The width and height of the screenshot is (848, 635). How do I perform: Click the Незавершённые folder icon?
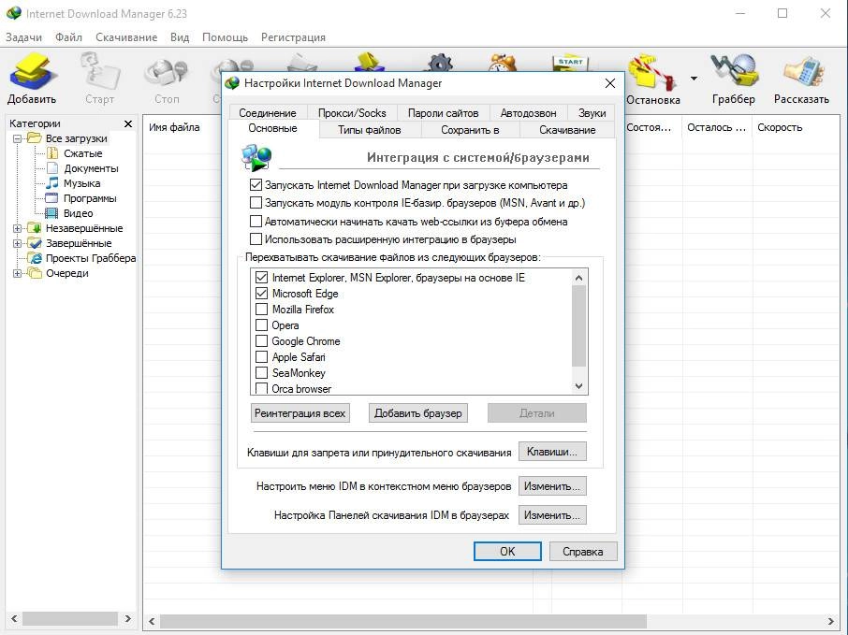(35, 228)
